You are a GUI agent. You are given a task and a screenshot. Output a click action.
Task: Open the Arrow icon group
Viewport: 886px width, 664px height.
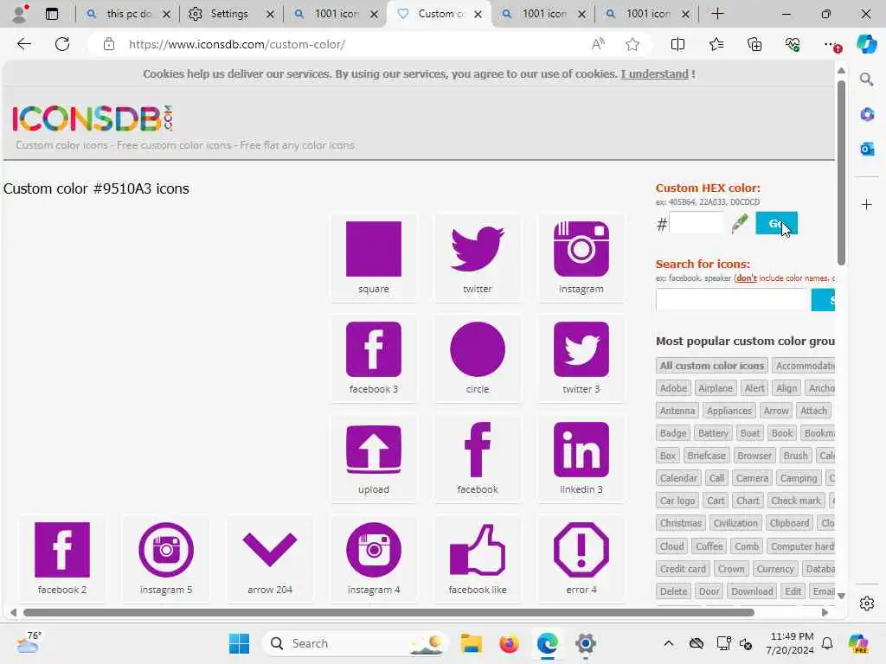click(776, 411)
